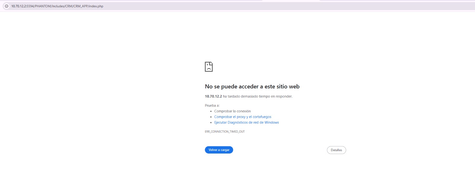
Task: Click the bold 10.70.12.2 address in message
Action: 213,96
